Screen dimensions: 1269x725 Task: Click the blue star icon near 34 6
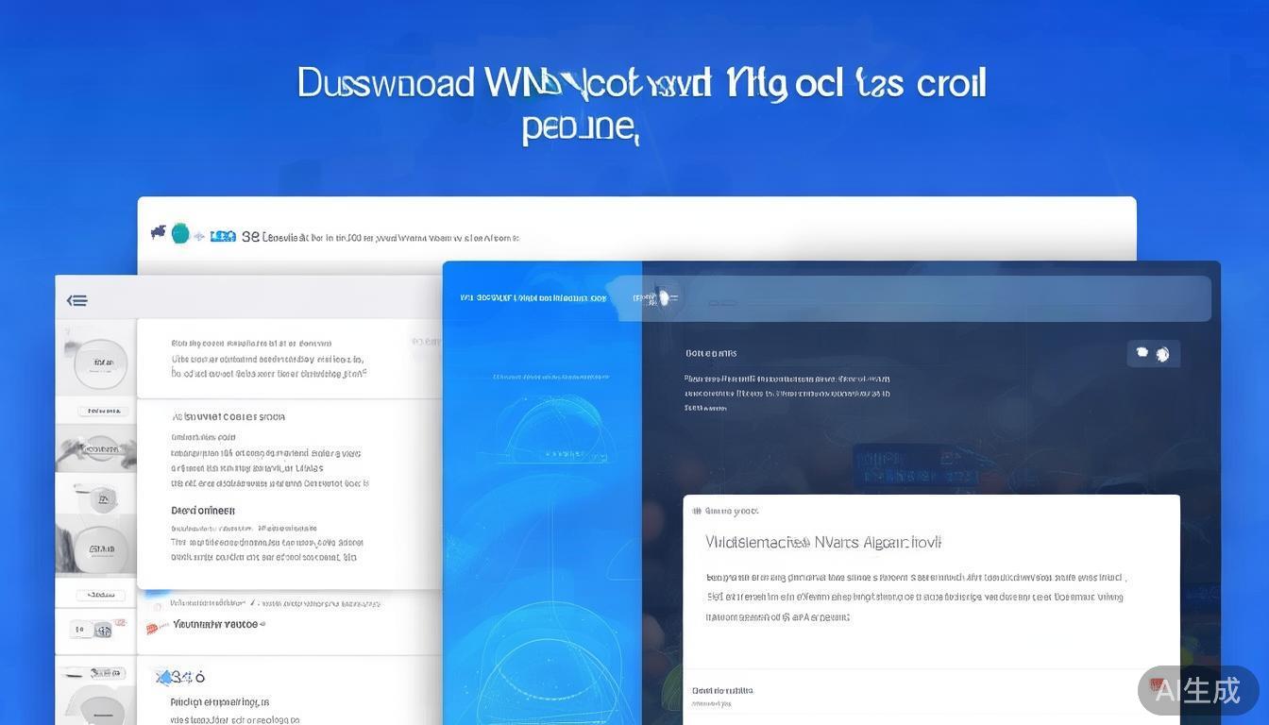[164, 677]
